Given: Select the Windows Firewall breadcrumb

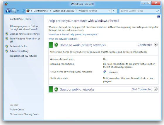Looking at the screenshot, I should (x=88, y=11).
